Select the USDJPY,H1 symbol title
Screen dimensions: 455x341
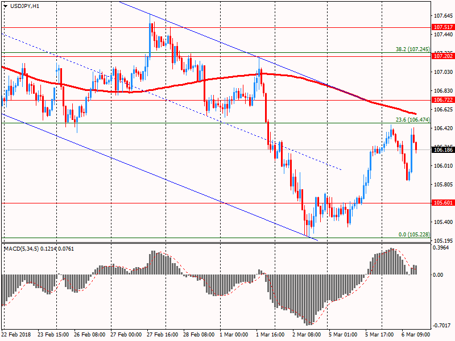[x=24, y=6]
